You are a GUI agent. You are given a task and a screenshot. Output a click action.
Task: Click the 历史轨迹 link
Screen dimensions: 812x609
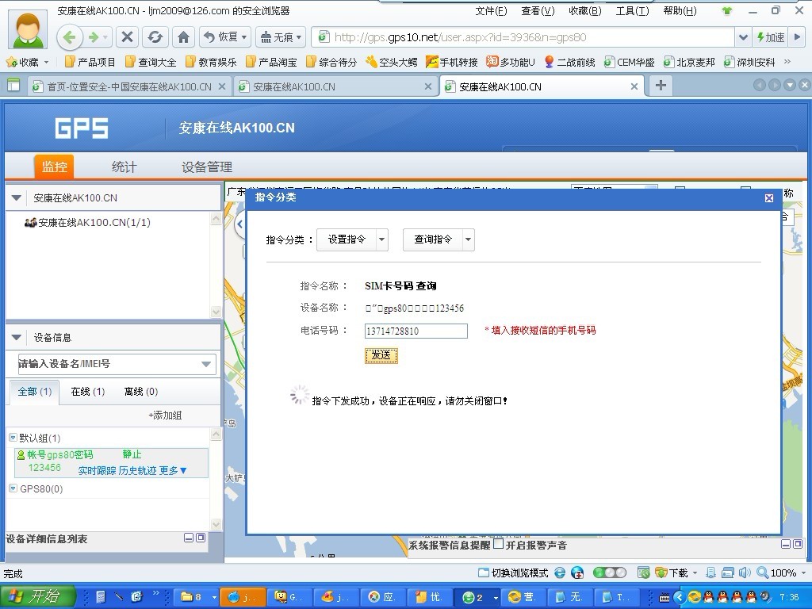tap(137, 471)
